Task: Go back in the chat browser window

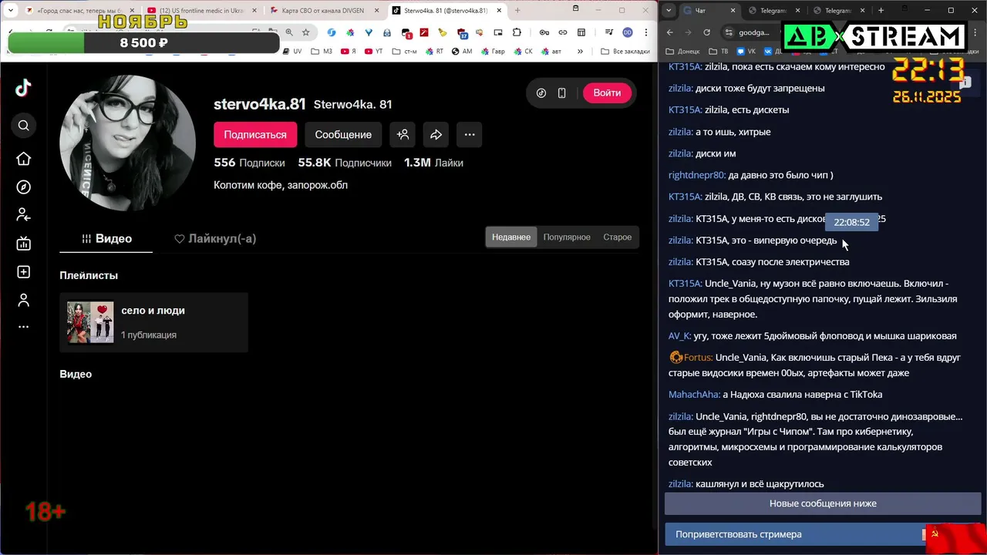Action: 669,32
